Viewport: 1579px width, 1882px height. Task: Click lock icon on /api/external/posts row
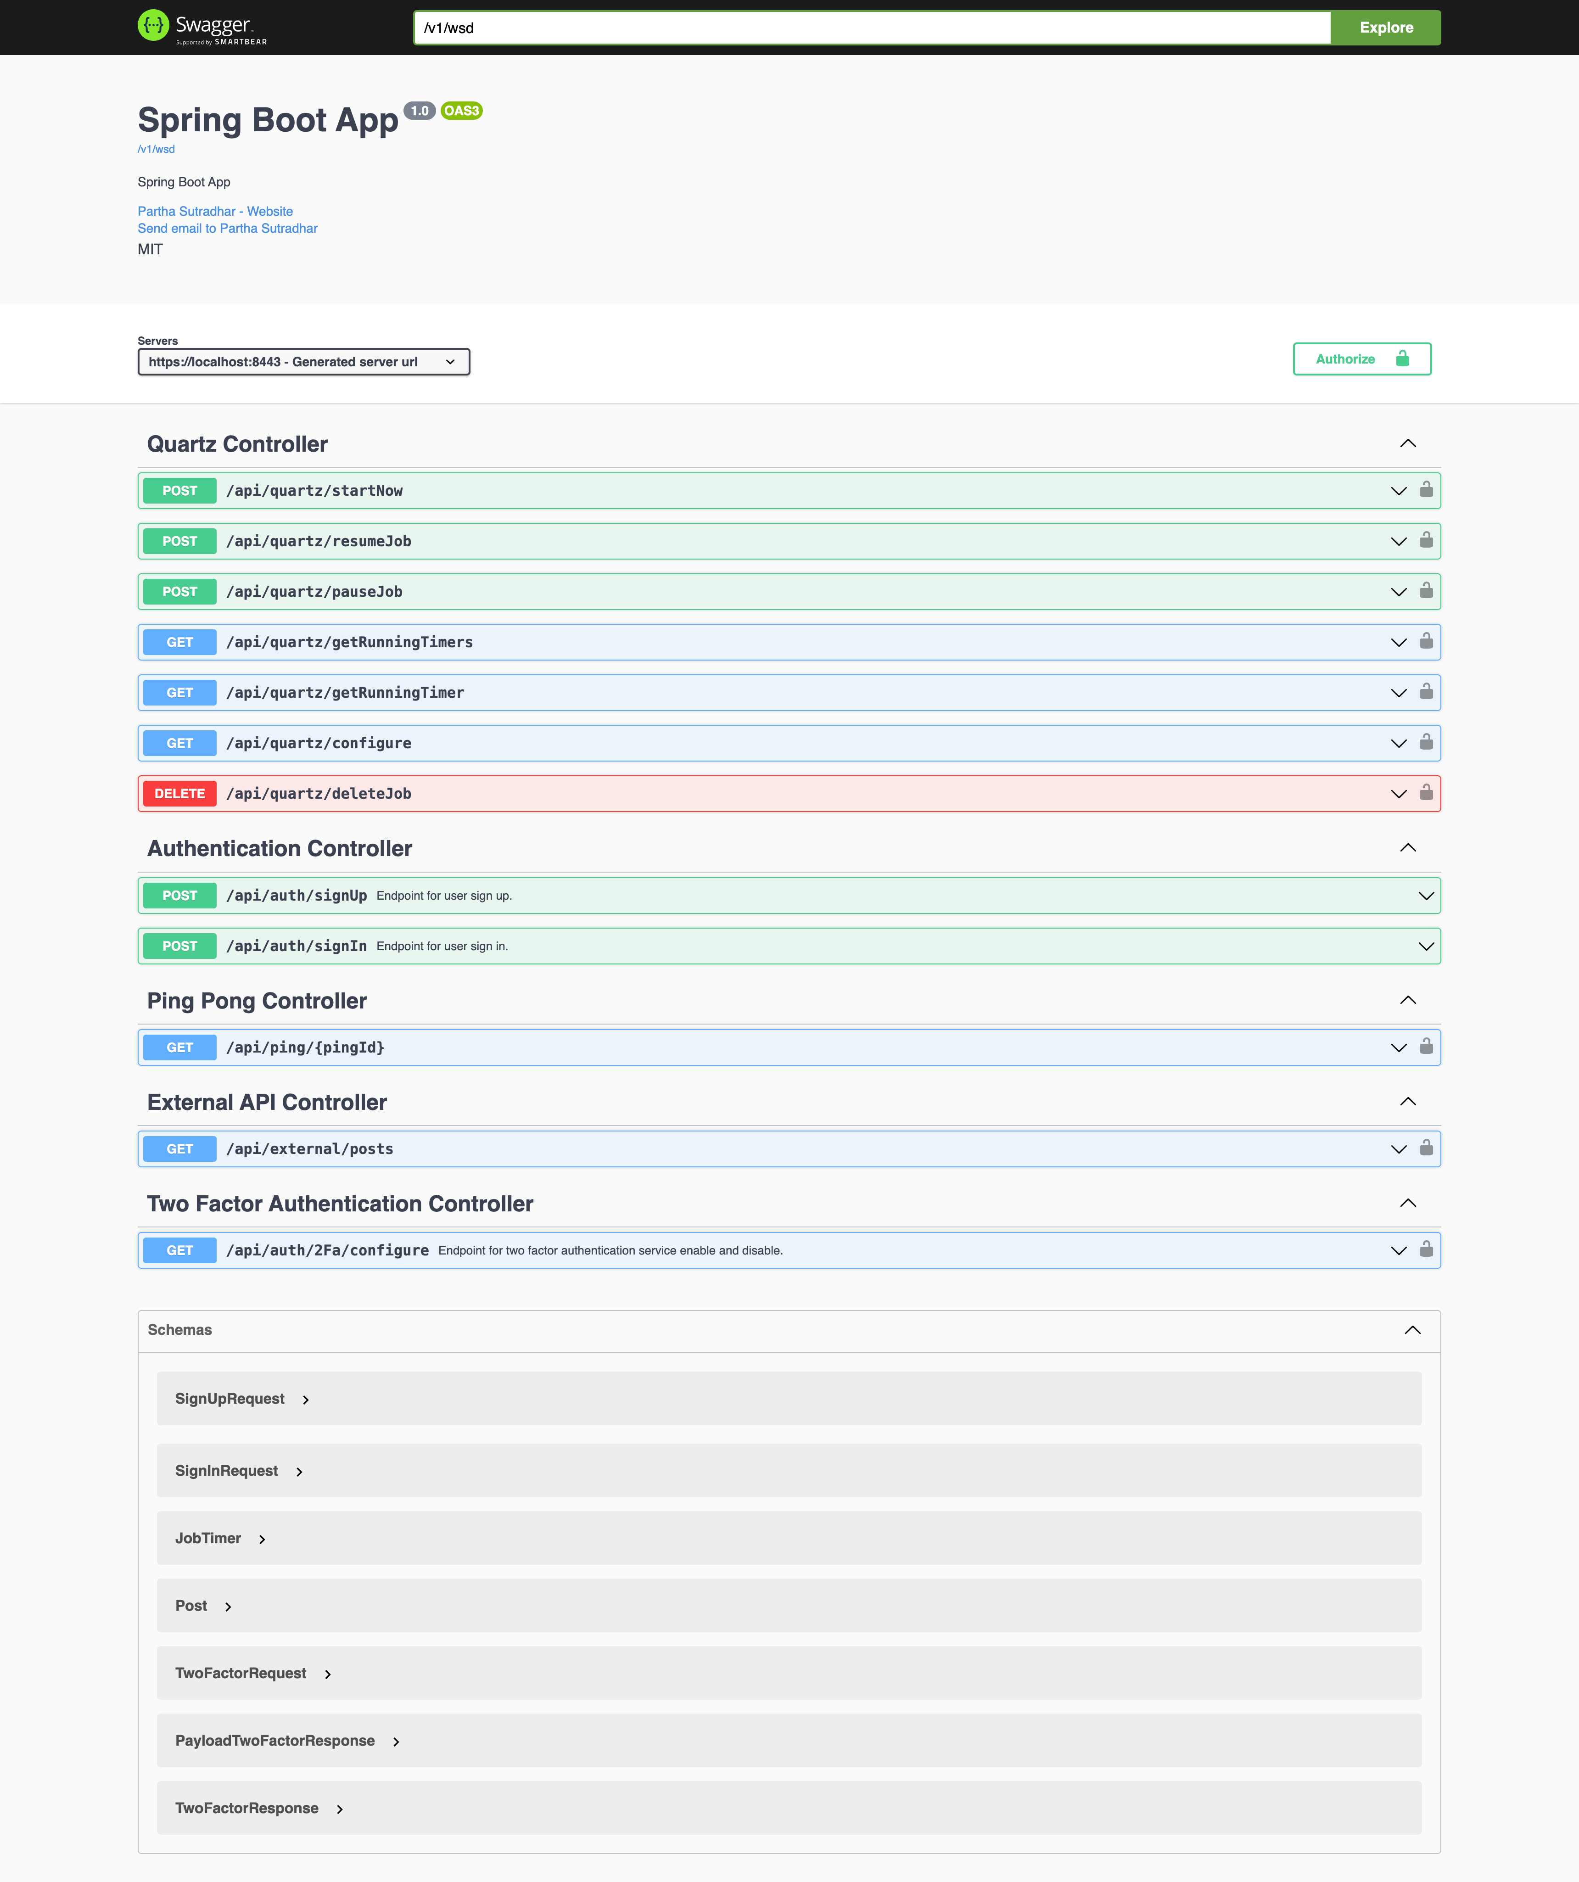pos(1426,1147)
